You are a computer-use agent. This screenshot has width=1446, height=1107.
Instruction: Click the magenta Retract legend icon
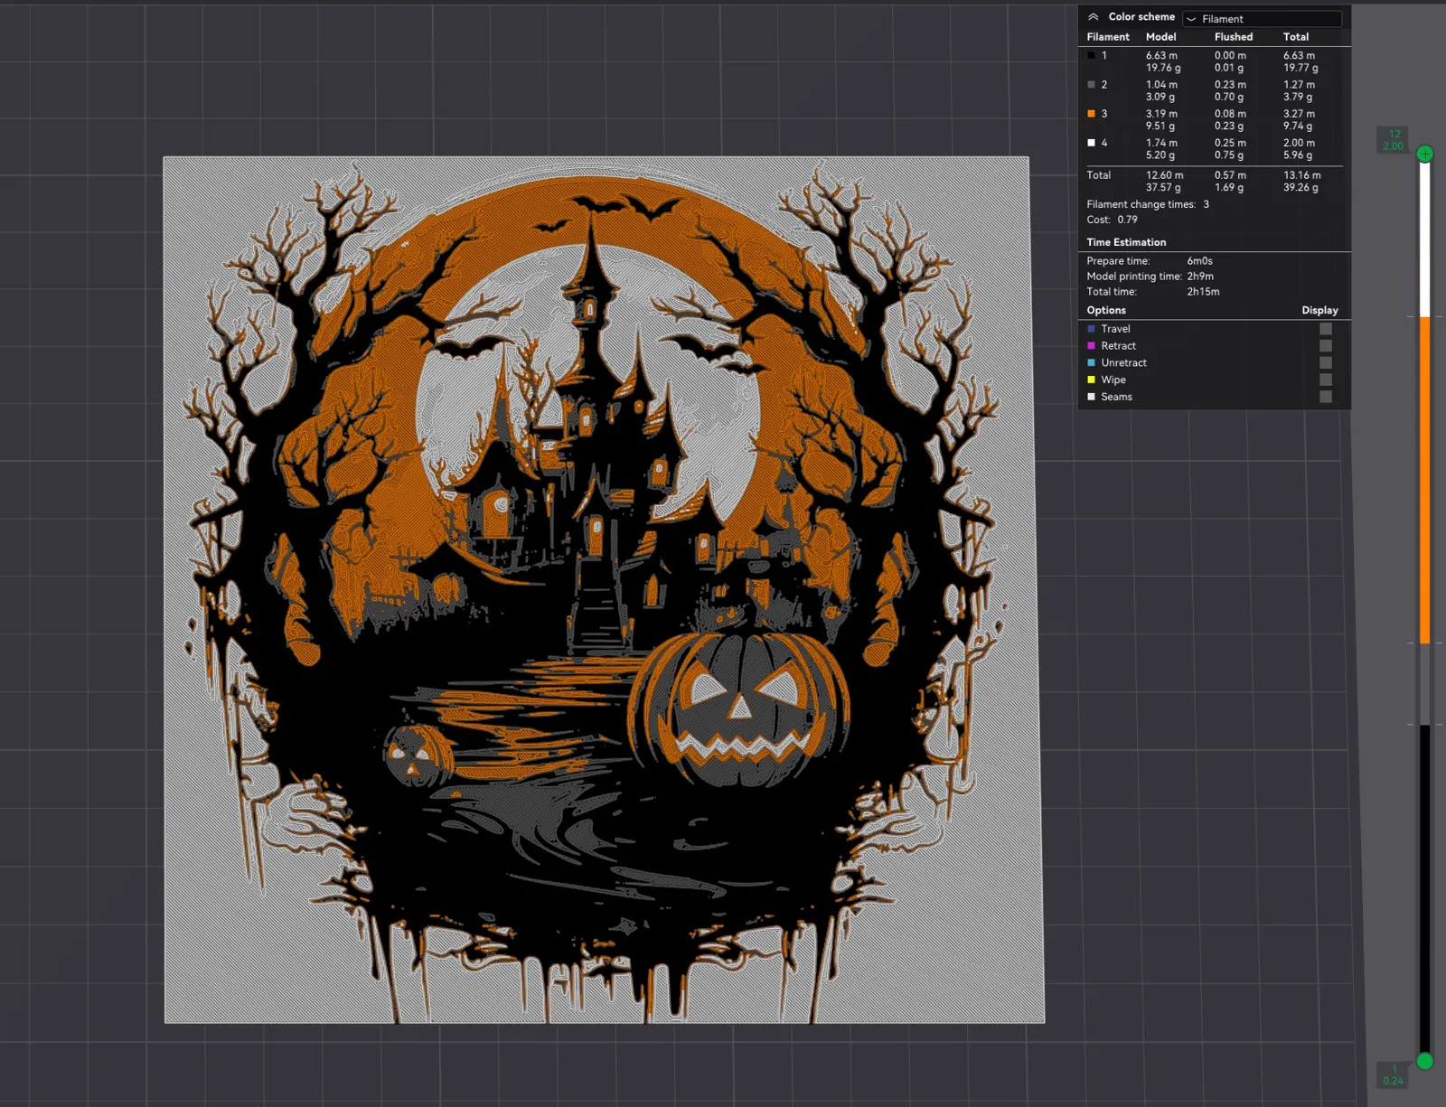point(1091,346)
